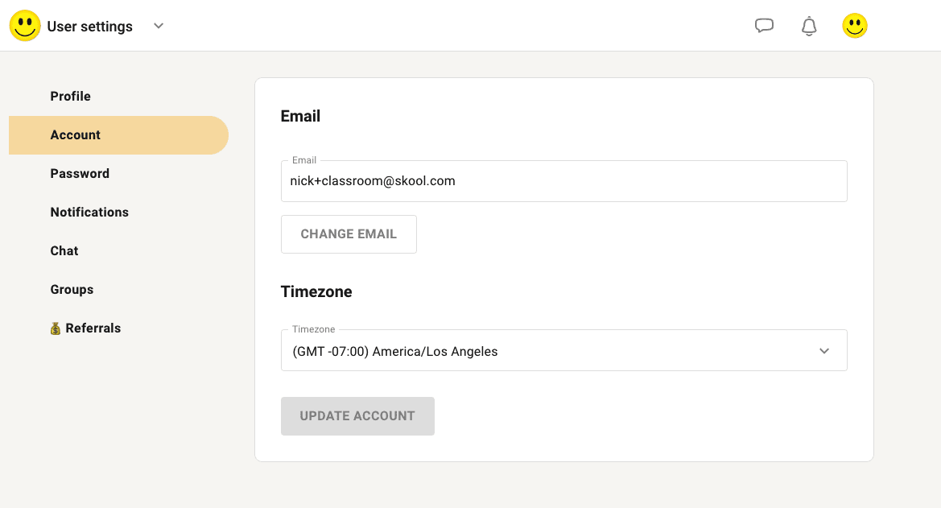This screenshot has height=508, width=941.
Task: Open Chat settings from the sidebar
Action: pos(64,251)
